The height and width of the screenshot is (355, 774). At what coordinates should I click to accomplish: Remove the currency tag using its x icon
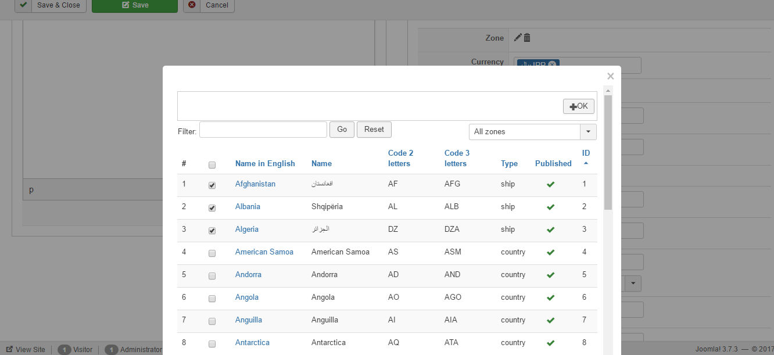coord(552,64)
